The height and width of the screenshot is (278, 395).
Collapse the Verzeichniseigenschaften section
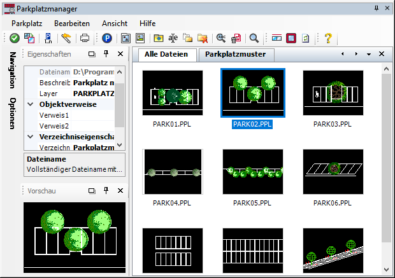31,136
